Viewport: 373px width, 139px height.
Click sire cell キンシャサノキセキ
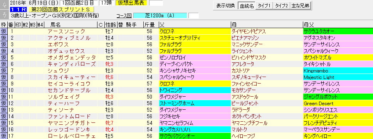pos(195,71)
